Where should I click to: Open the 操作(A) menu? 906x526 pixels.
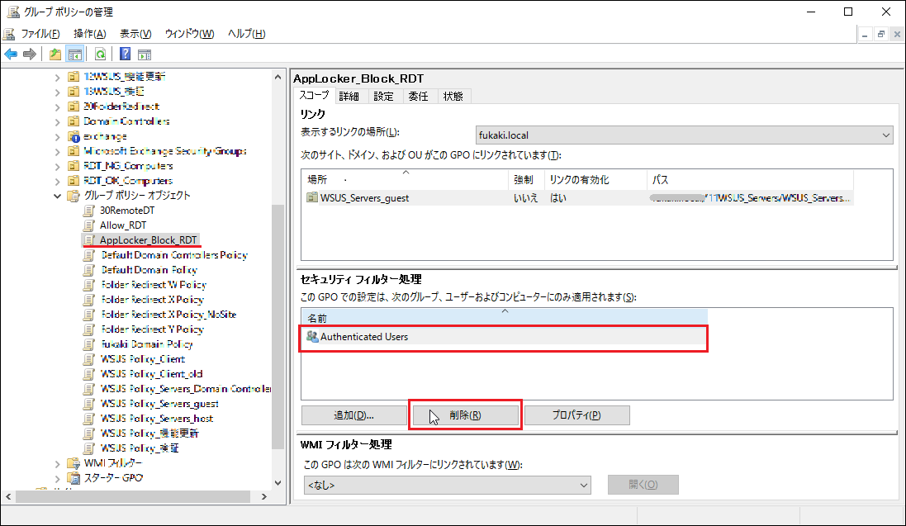coord(89,34)
